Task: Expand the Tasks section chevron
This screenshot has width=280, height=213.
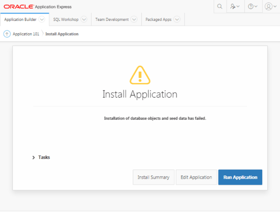Action: pos(34,157)
